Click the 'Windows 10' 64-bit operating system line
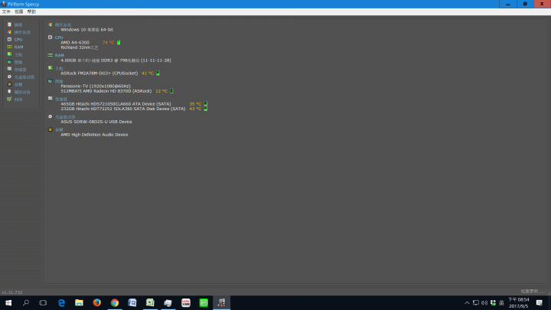The image size is (551, 310). (86, 30)
